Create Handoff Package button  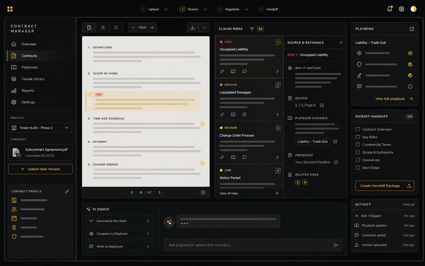[385, 186]
